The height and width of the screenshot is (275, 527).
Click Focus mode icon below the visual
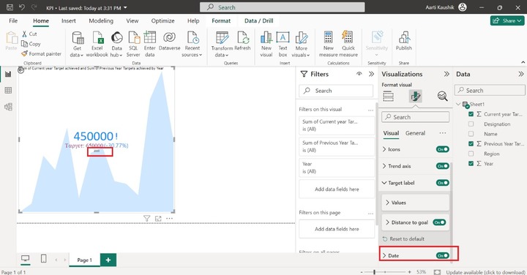(x=158, y=219)
